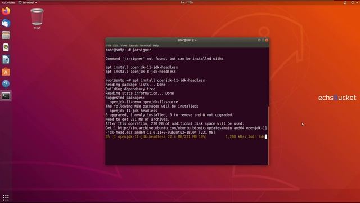
Task: Click 'openjdk-11-demo openjdk-11-source' line
Action: [x=144, y=102]
